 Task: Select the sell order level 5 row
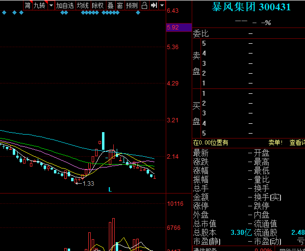(x=253, y=43)
